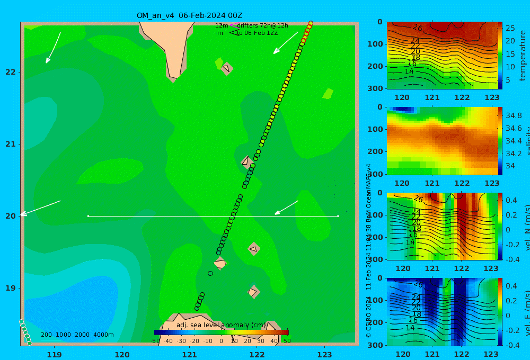The image size is (530, 360).
Task: Click the temperature colorbar beside the top panel
Action: click(500, 56)
